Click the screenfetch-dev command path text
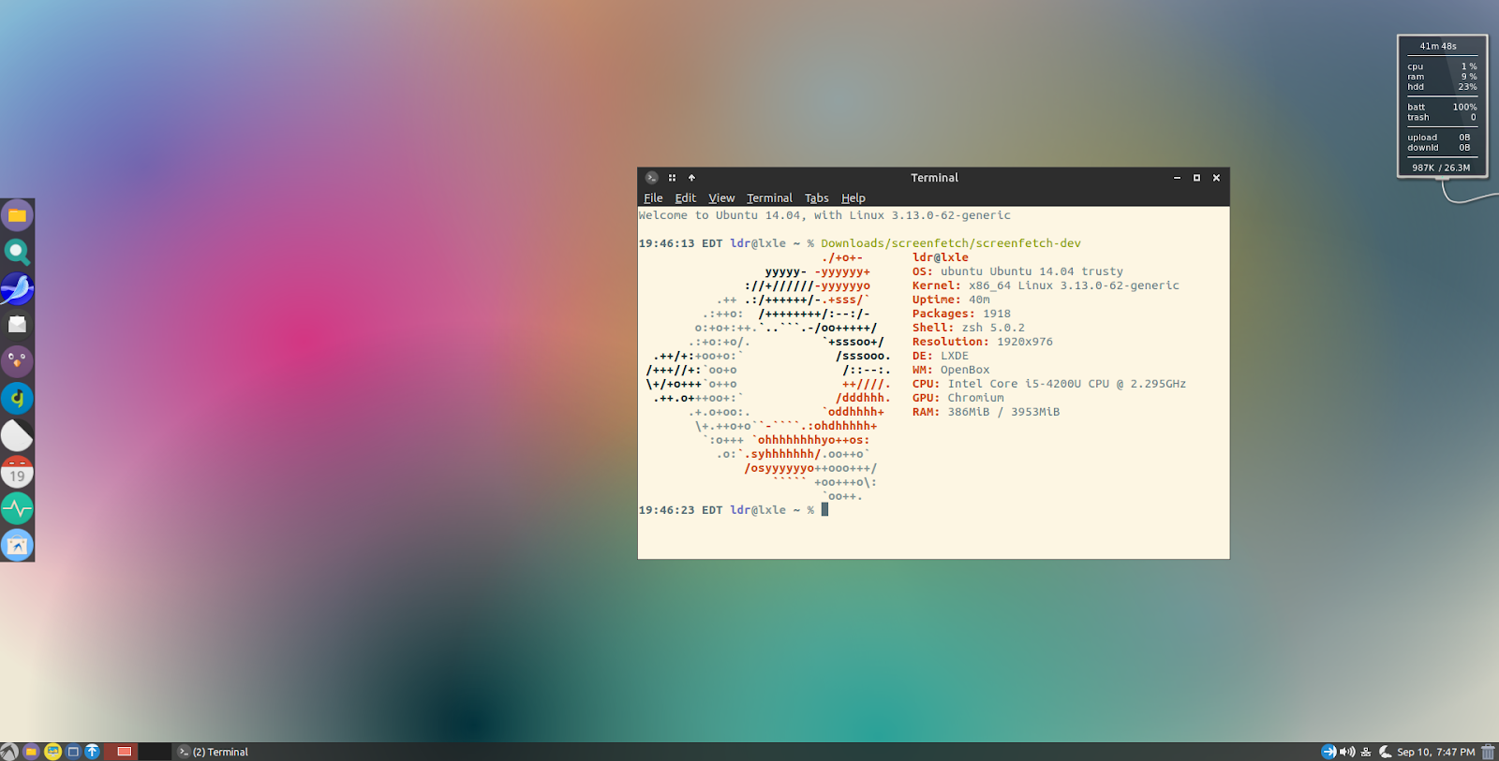 (951, 243)
